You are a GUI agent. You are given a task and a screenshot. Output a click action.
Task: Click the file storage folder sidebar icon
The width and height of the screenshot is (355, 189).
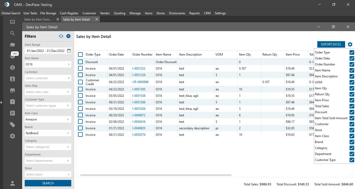pos(12,44)
